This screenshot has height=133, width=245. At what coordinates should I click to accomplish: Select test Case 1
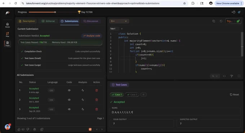point(117,95)
